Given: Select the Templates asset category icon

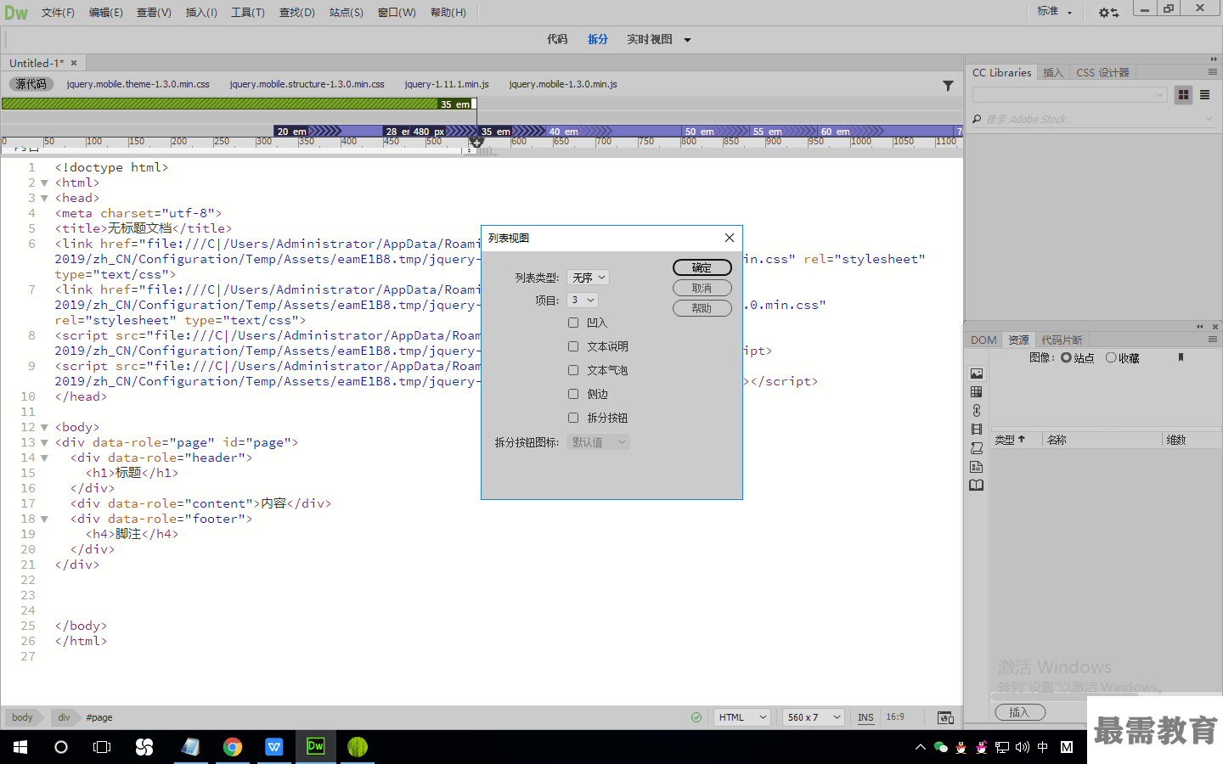Looking at the screenshot, I should coord(977,392).
